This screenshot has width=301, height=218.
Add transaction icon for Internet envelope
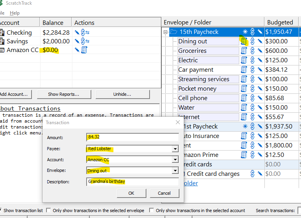(x=244, y=117)
